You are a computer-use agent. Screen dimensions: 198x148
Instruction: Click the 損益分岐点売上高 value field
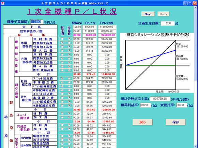click(x=160, y=99)
